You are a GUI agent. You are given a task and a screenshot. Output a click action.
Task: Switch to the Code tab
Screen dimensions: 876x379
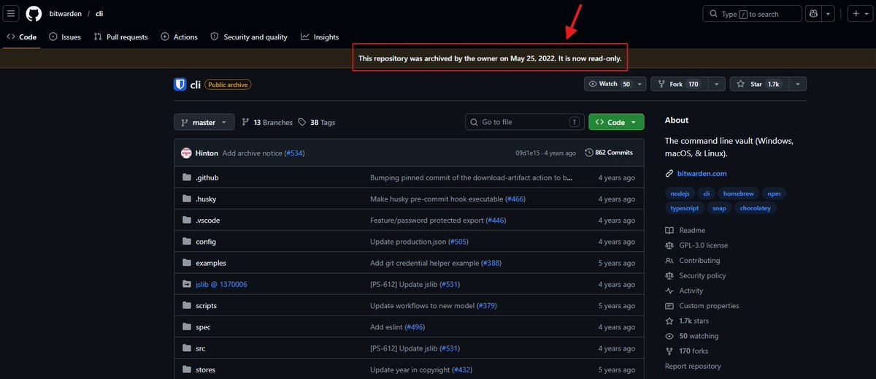22,37
